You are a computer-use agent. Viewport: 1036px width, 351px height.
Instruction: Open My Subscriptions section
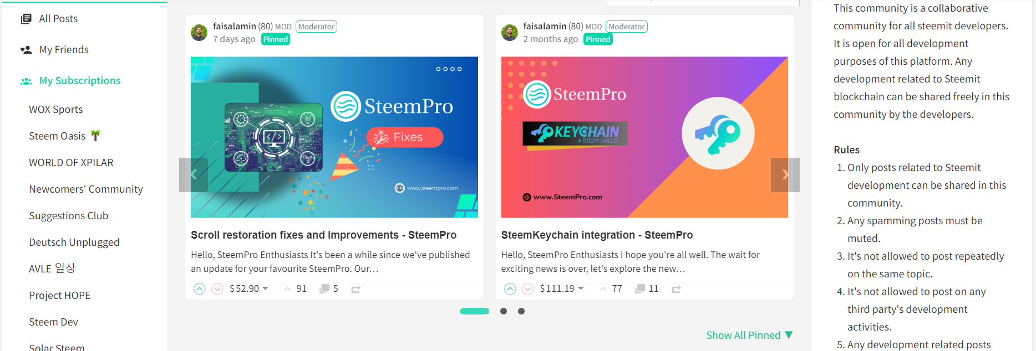80,81
